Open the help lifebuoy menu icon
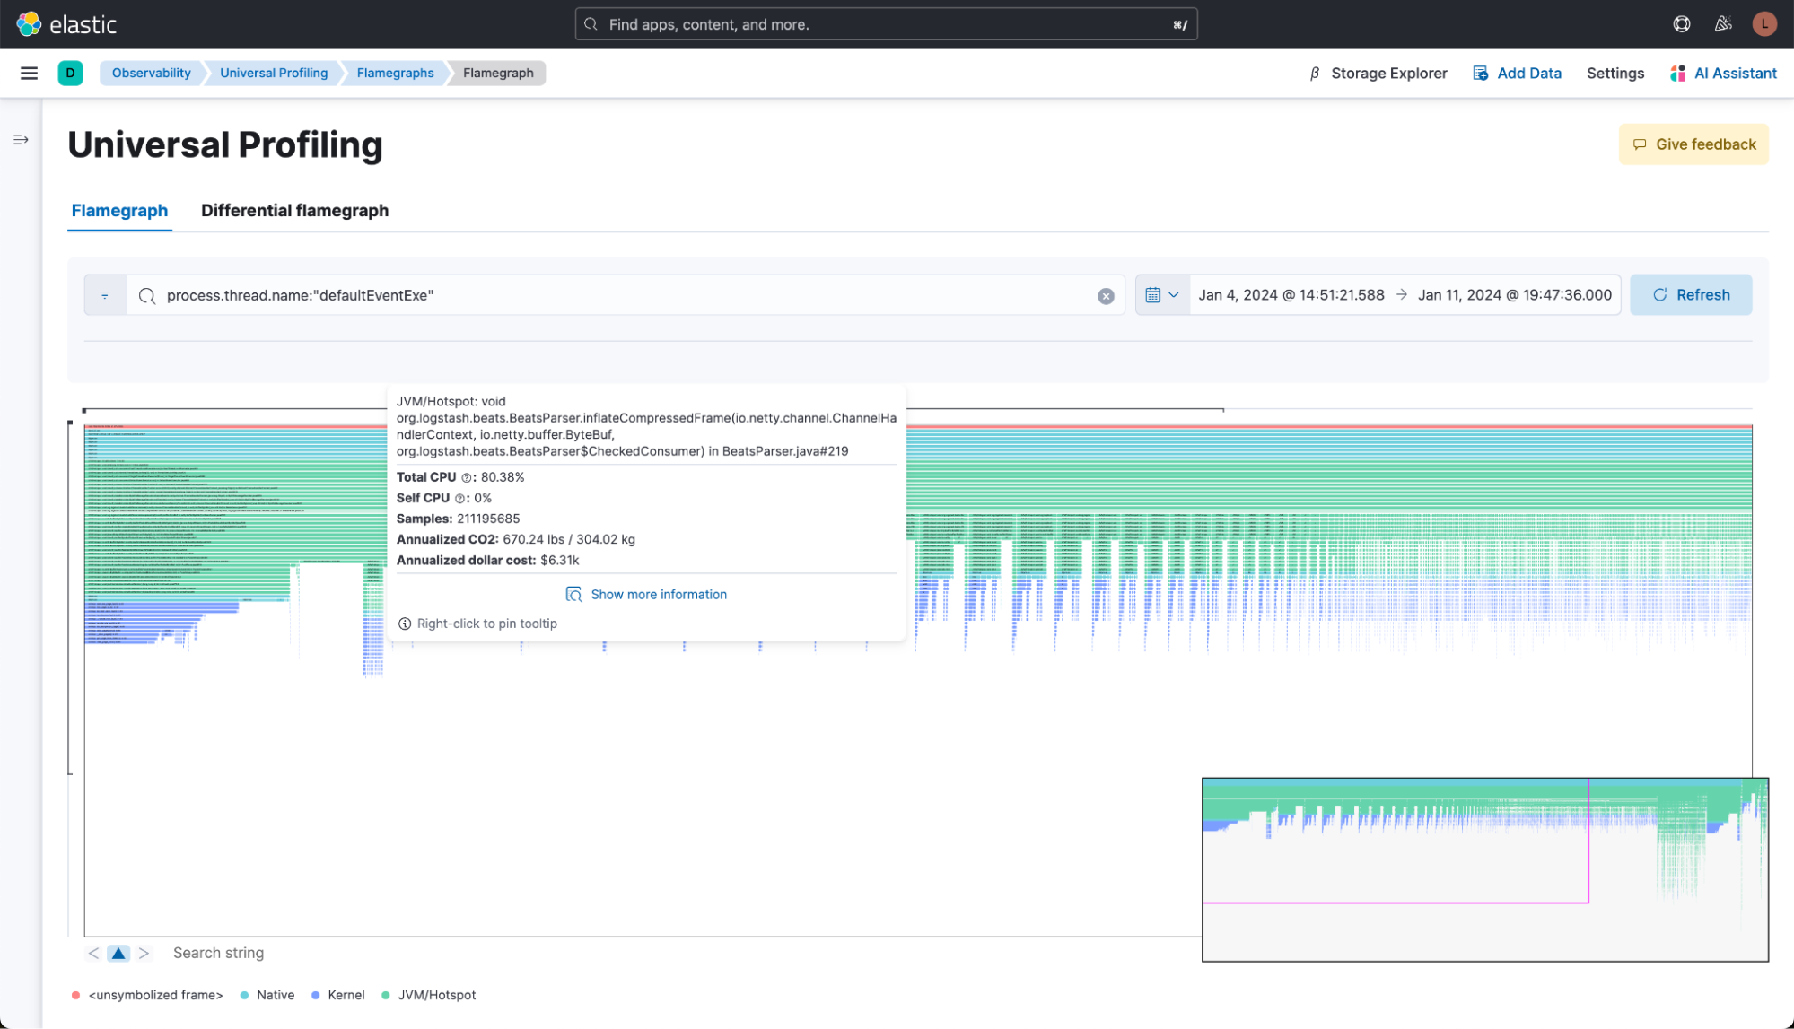This screenshot has height=1029, width=1794. click(x=1682, y=24)
